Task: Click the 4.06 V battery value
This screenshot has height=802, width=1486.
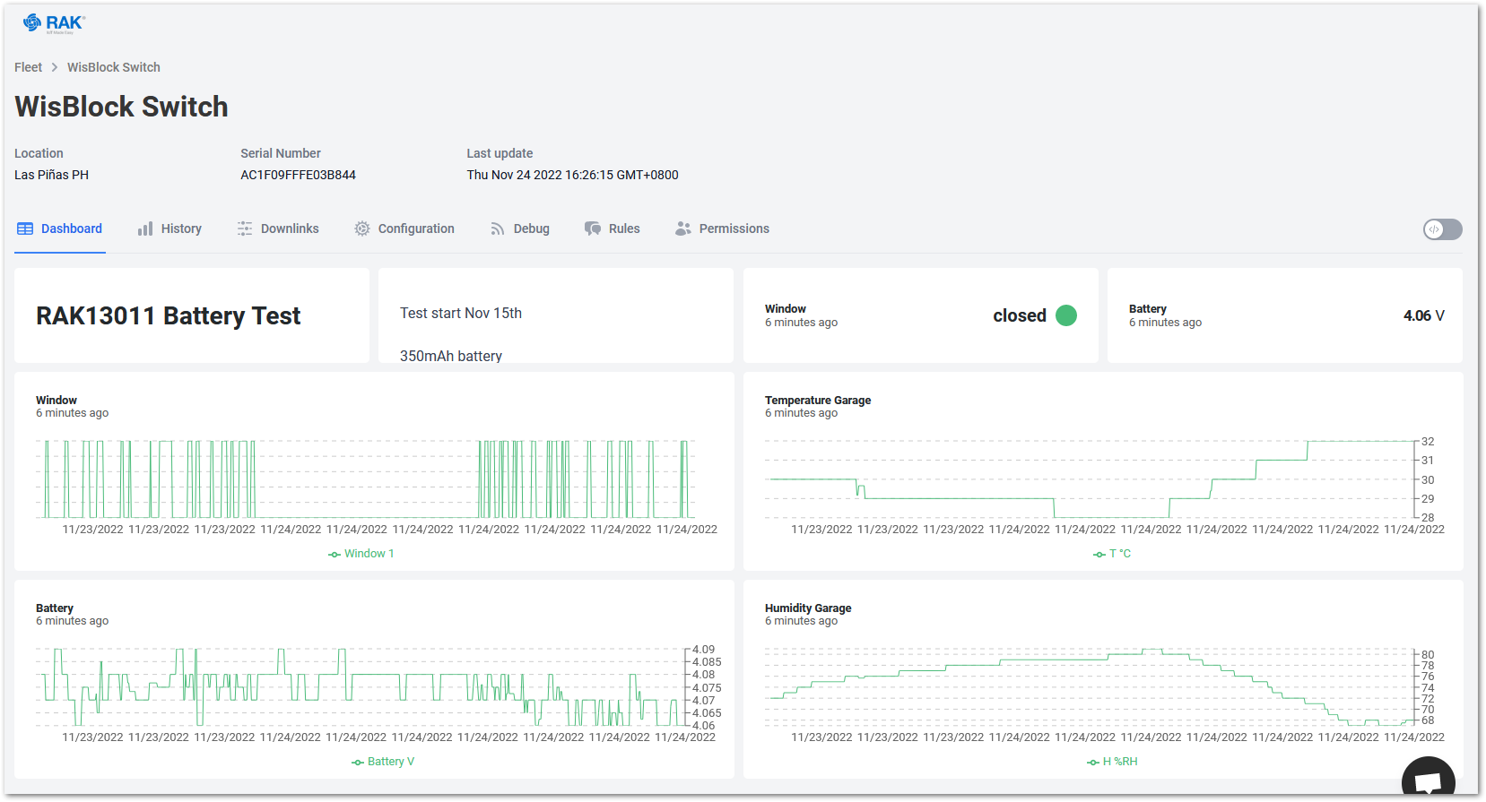Action: tap(1424, 315)
